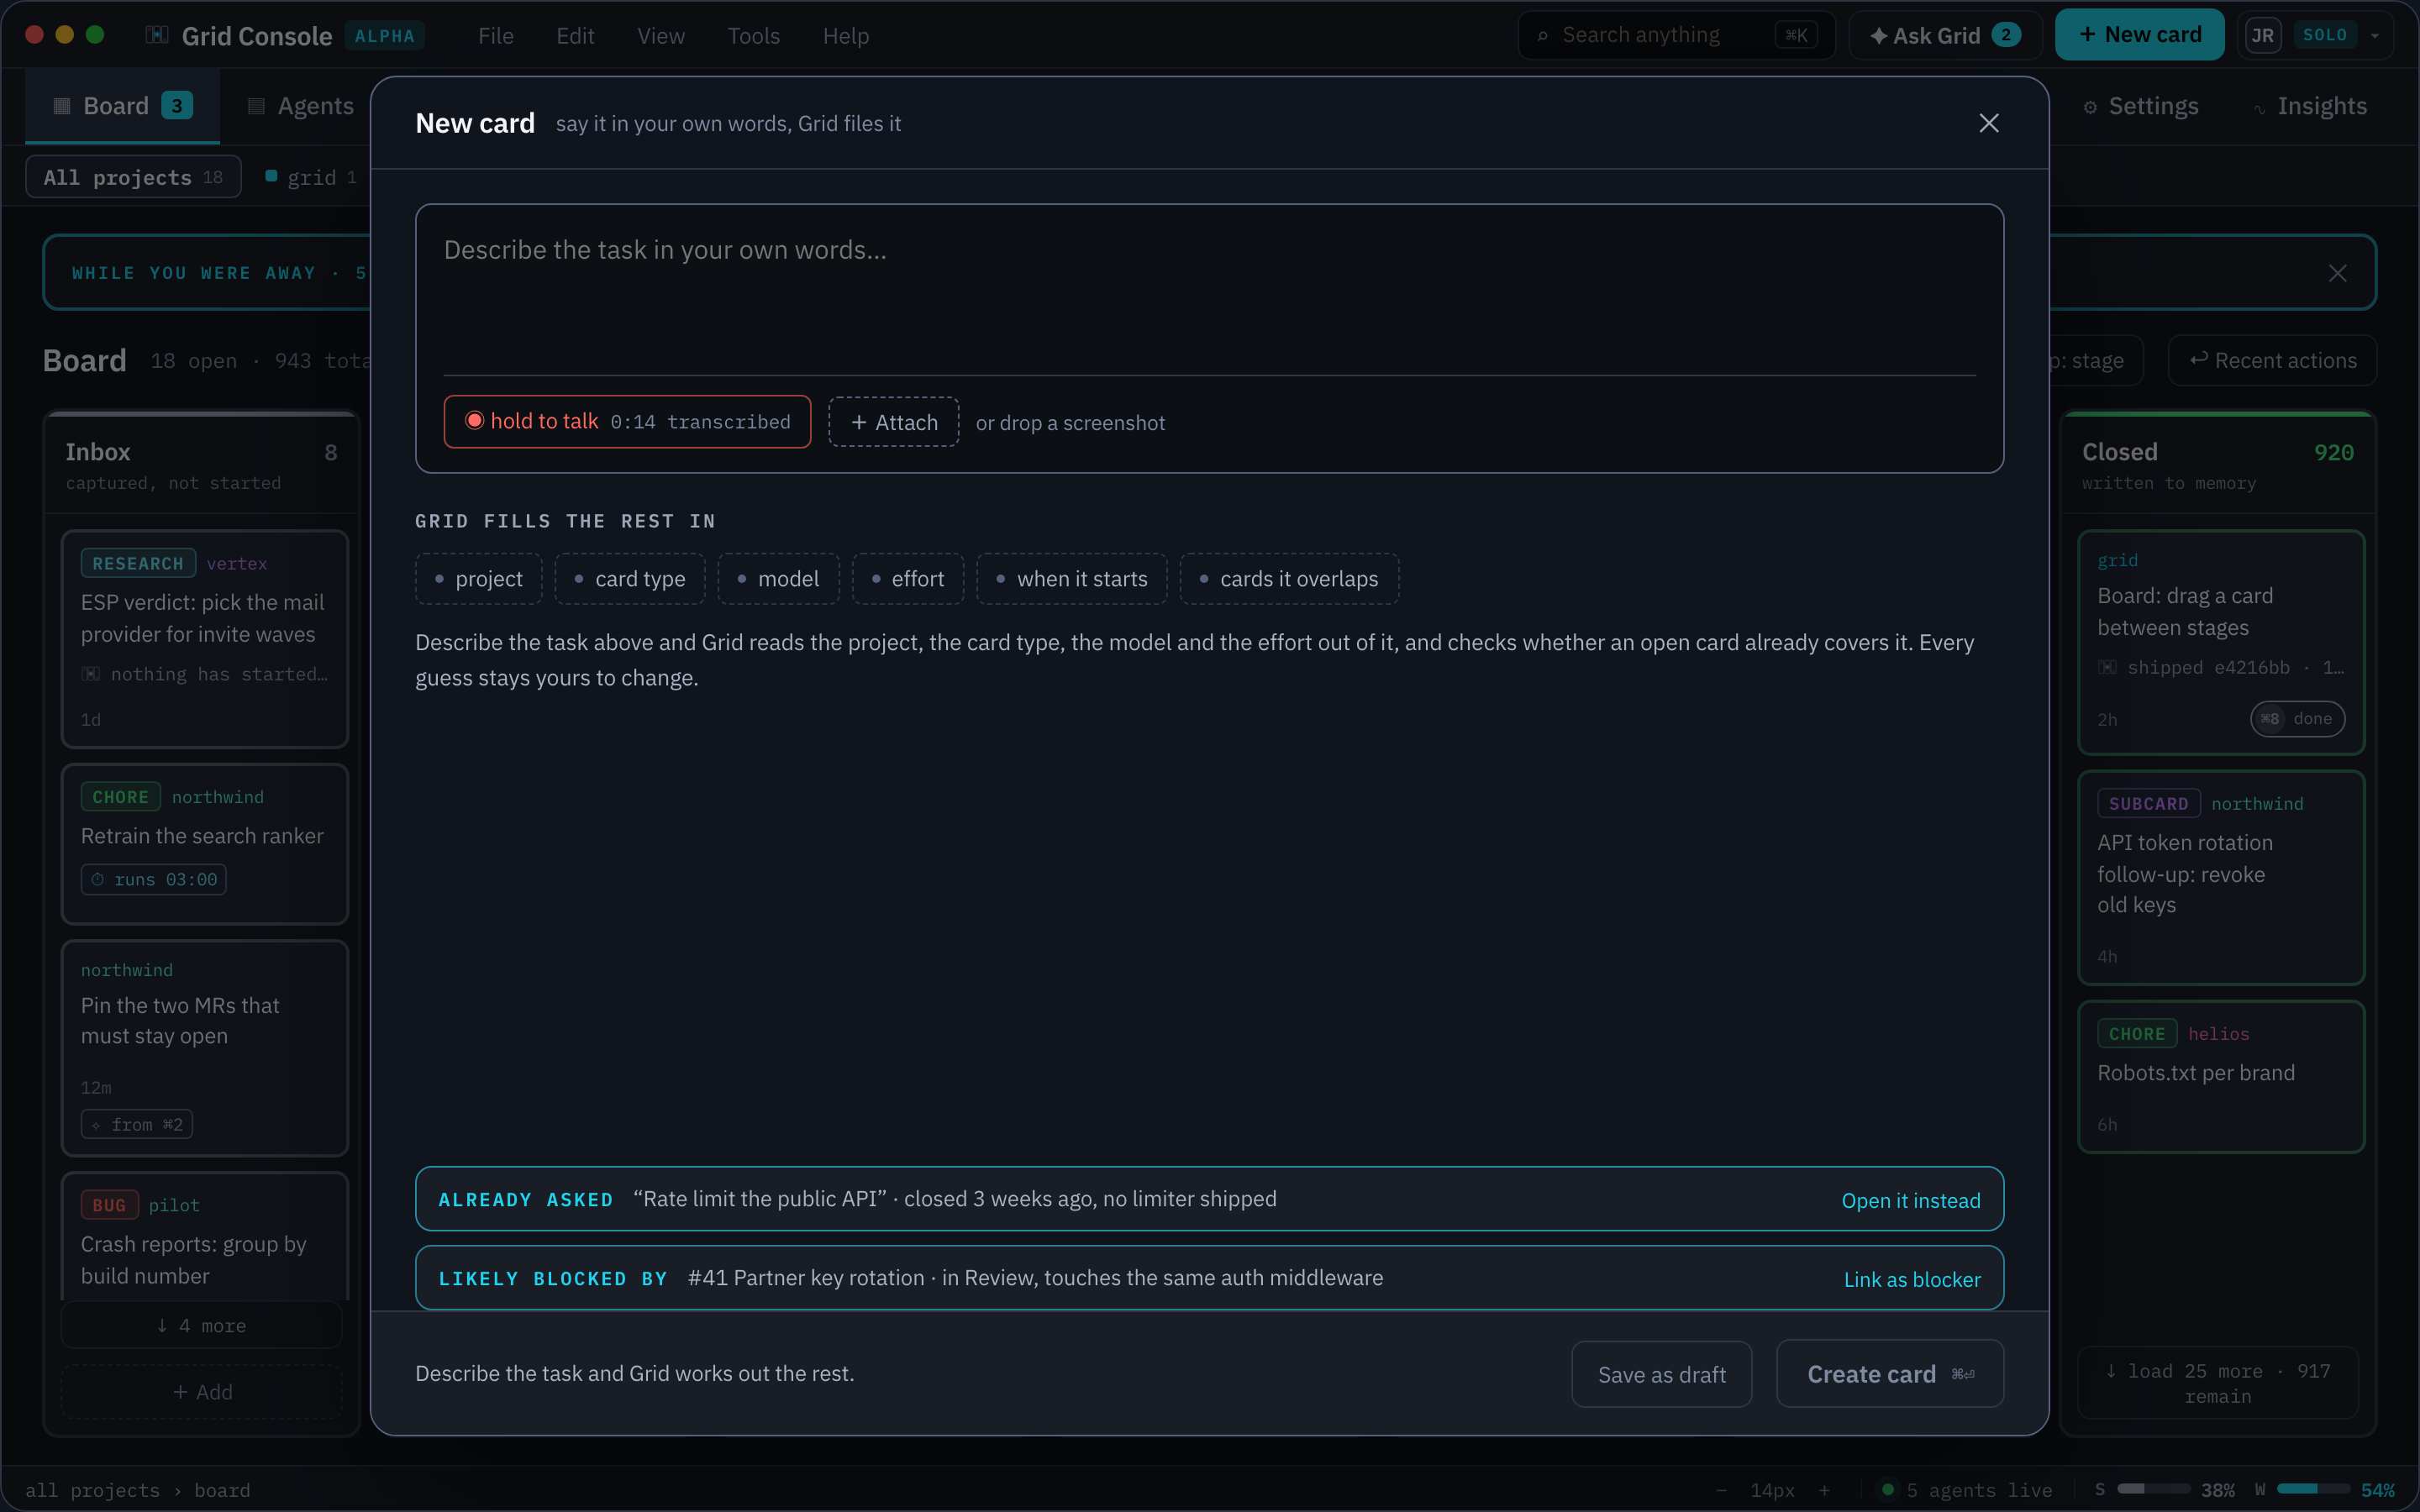Toggle the card type chip
2420x1512 pixels.
630,579
